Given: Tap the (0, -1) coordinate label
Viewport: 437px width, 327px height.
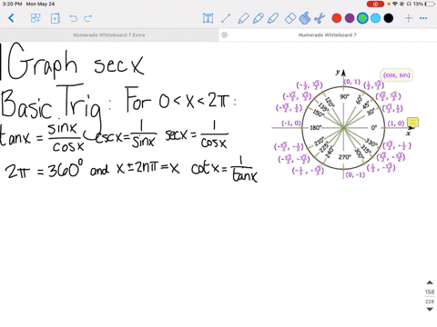Looking at the screenshot, I should tap(355, 175).
